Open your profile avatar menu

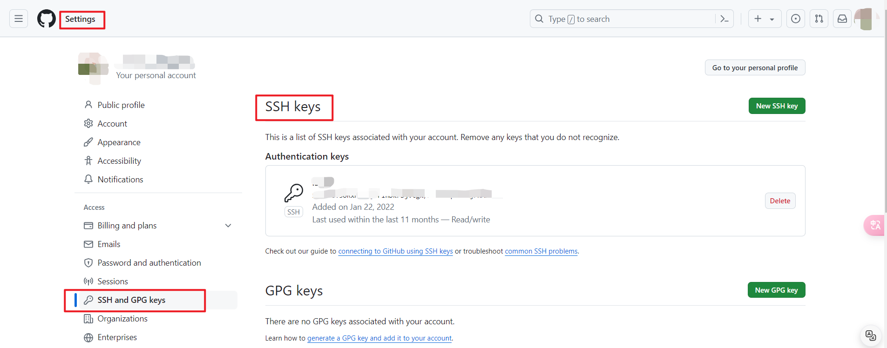pyautogui.click(x=865, y=19)
